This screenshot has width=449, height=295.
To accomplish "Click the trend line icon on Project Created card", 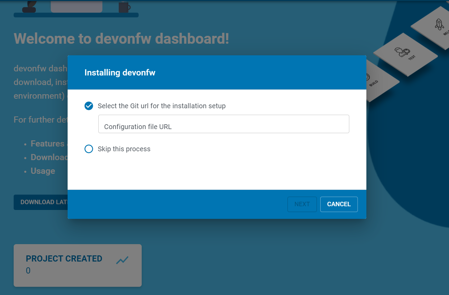I will click(x=122, y=260).
